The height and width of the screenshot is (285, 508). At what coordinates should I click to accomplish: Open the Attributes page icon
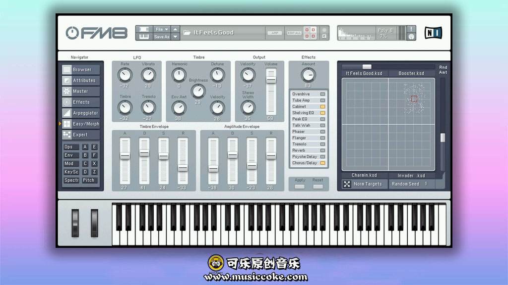(x=67, y=81)
